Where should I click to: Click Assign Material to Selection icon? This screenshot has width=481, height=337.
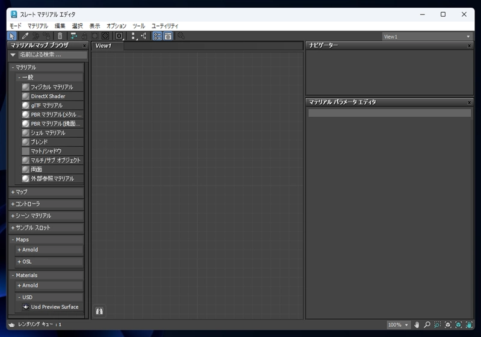tap(47, 36)
